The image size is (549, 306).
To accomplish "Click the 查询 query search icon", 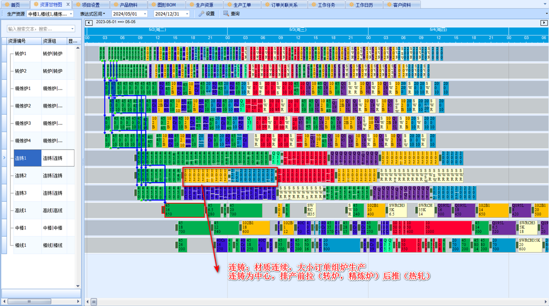I will (x=226, y=14).
